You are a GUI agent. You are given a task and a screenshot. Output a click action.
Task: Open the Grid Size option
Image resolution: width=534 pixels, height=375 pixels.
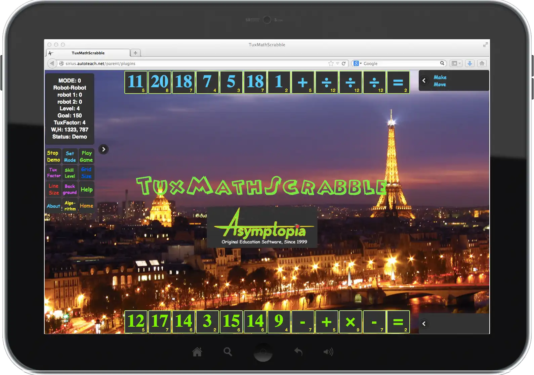point(86,173)
